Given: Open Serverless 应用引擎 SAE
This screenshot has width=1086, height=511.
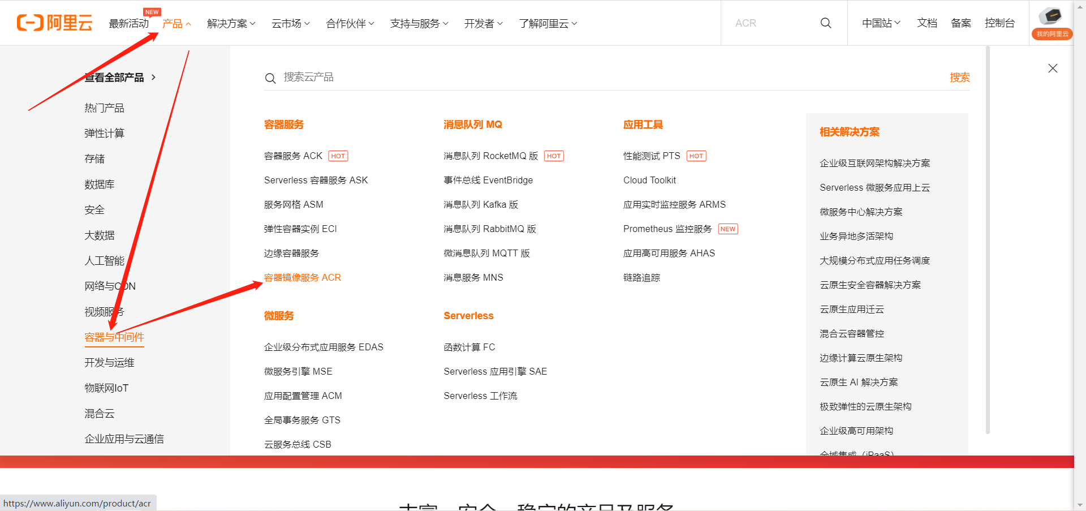Looking at the screenshot, I should click(495, 372).
